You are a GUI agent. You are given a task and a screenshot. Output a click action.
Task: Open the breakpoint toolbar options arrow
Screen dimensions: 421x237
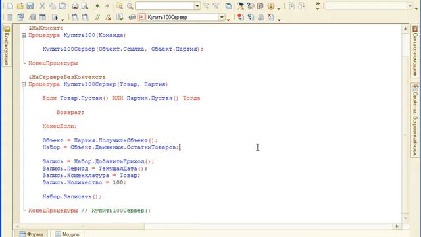[279, 20]
